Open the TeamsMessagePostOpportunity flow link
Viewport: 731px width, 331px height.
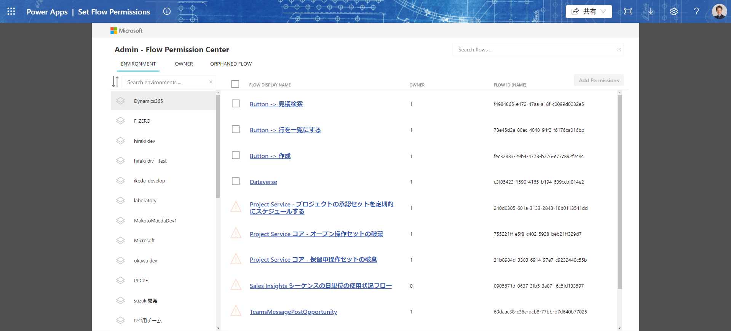(x=293, y=312)
